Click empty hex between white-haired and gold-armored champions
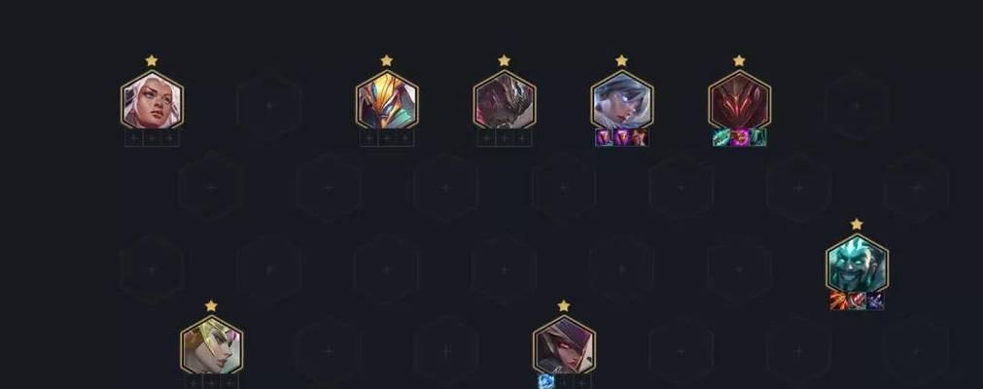The image size is (983, 389). [x=269, y=105]
